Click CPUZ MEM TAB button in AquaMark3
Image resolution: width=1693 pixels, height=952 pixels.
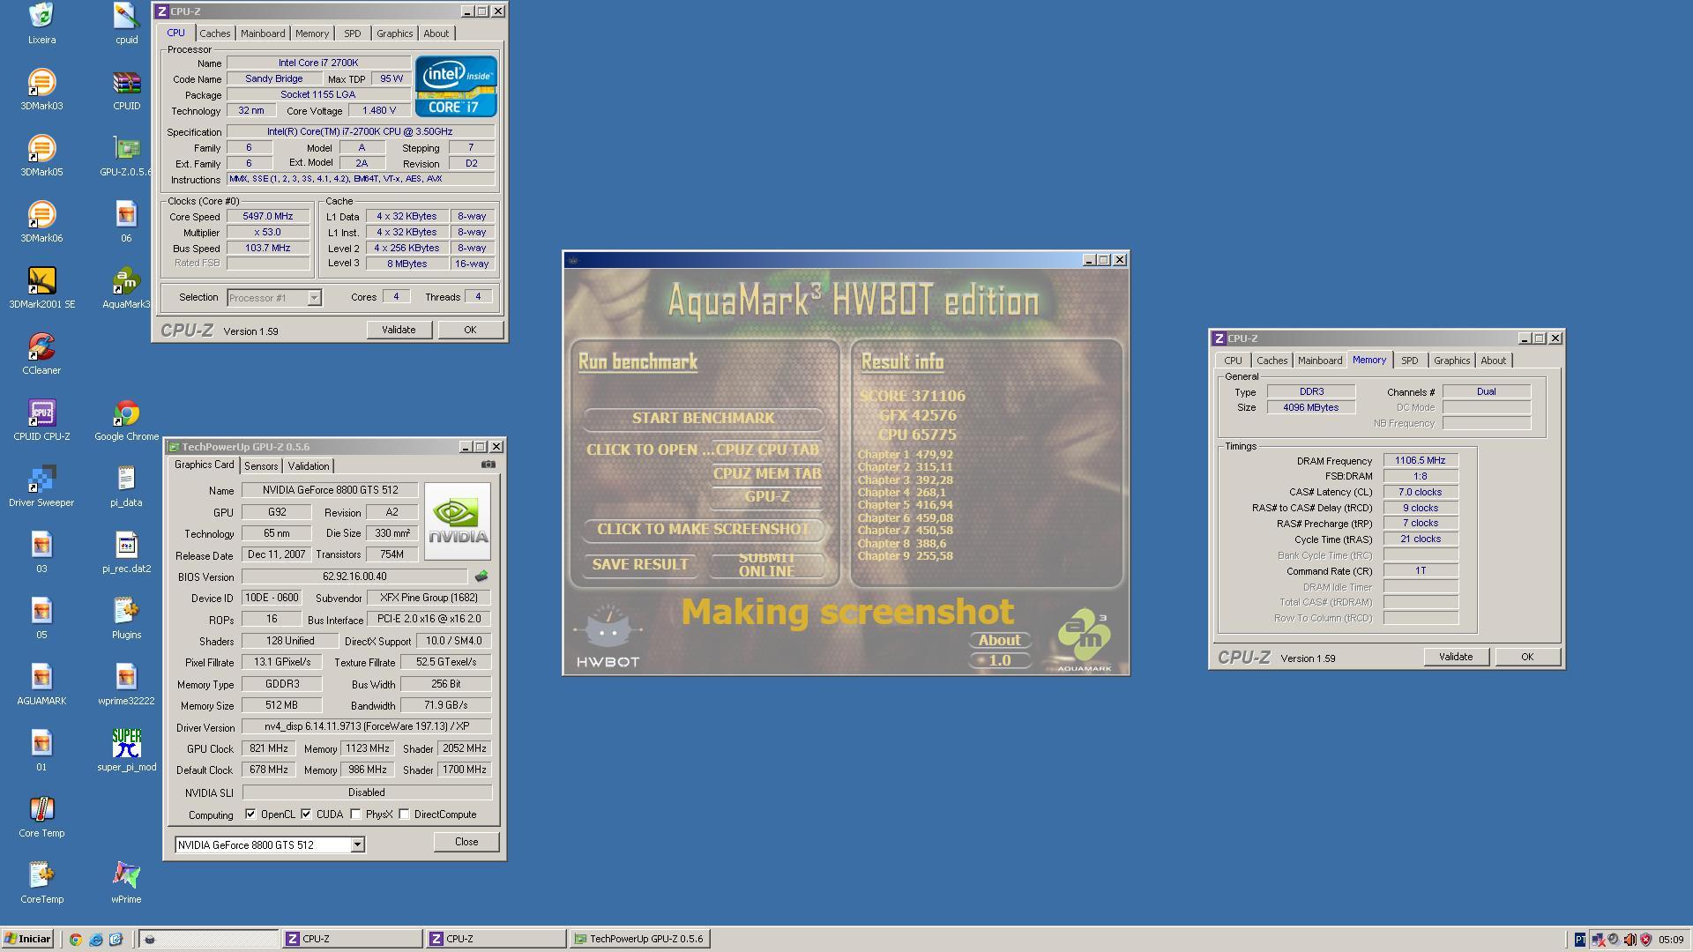(767, 473)
